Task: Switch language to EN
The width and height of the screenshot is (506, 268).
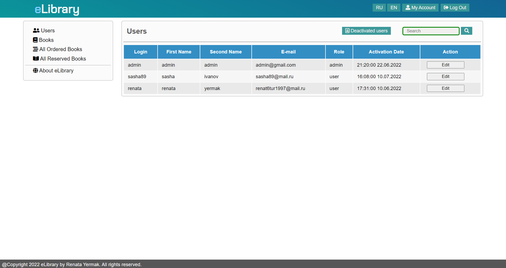Action: [393, 7]
